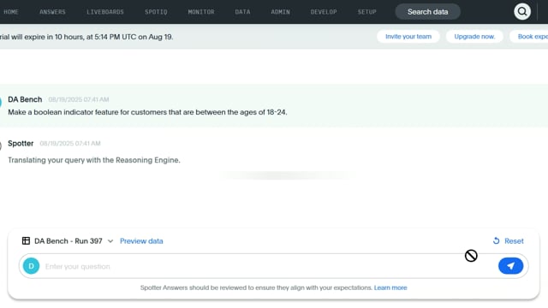Open the Home menu
Image resolution: width=548 pixels, height=308 pixels.
11,12
